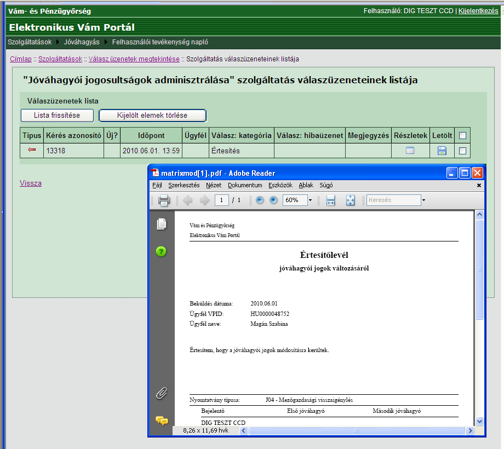
Task: Click the Válasz: hibaüzenet column header
Action: click(x=310, y=136)
